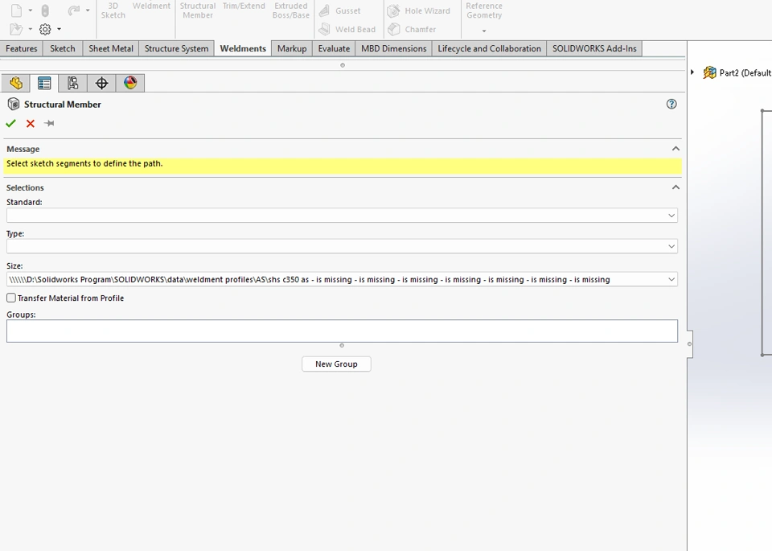Select the Part2 (Default flyout tree item

(745, 73)
